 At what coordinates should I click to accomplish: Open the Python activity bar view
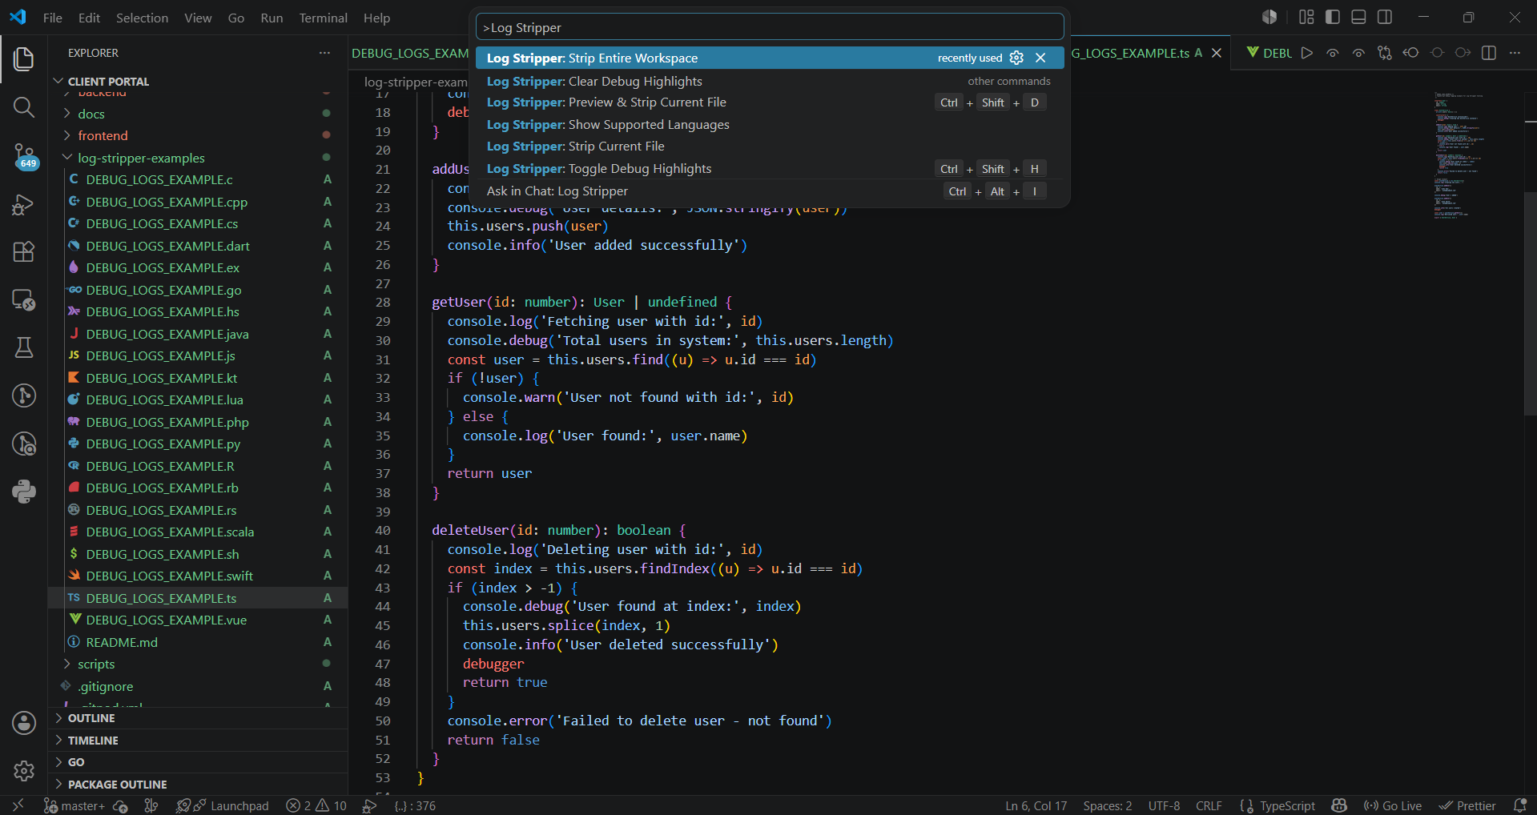coord(24,491)
